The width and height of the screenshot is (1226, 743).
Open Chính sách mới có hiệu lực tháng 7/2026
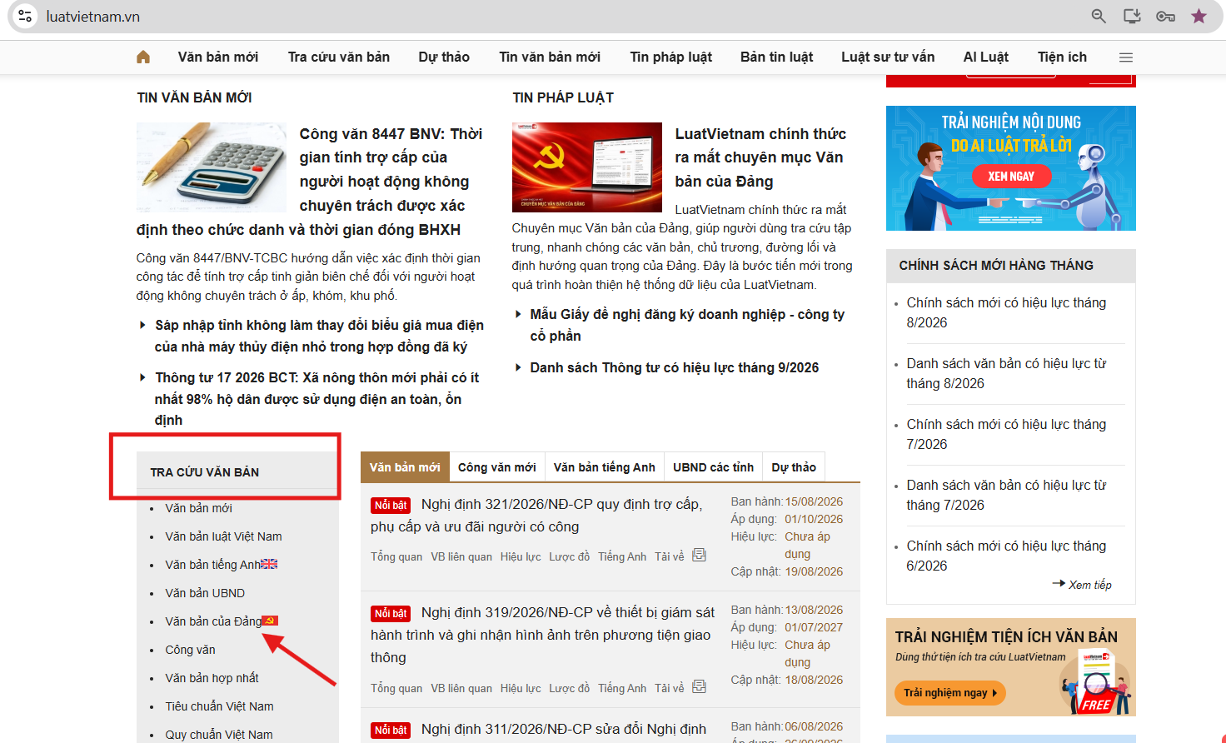(1006, 434)
